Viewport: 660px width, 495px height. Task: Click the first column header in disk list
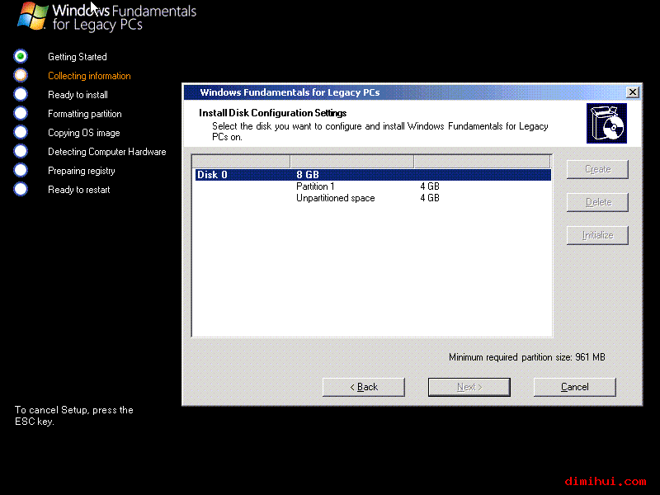pyautogui.click(x=241, y=161)
